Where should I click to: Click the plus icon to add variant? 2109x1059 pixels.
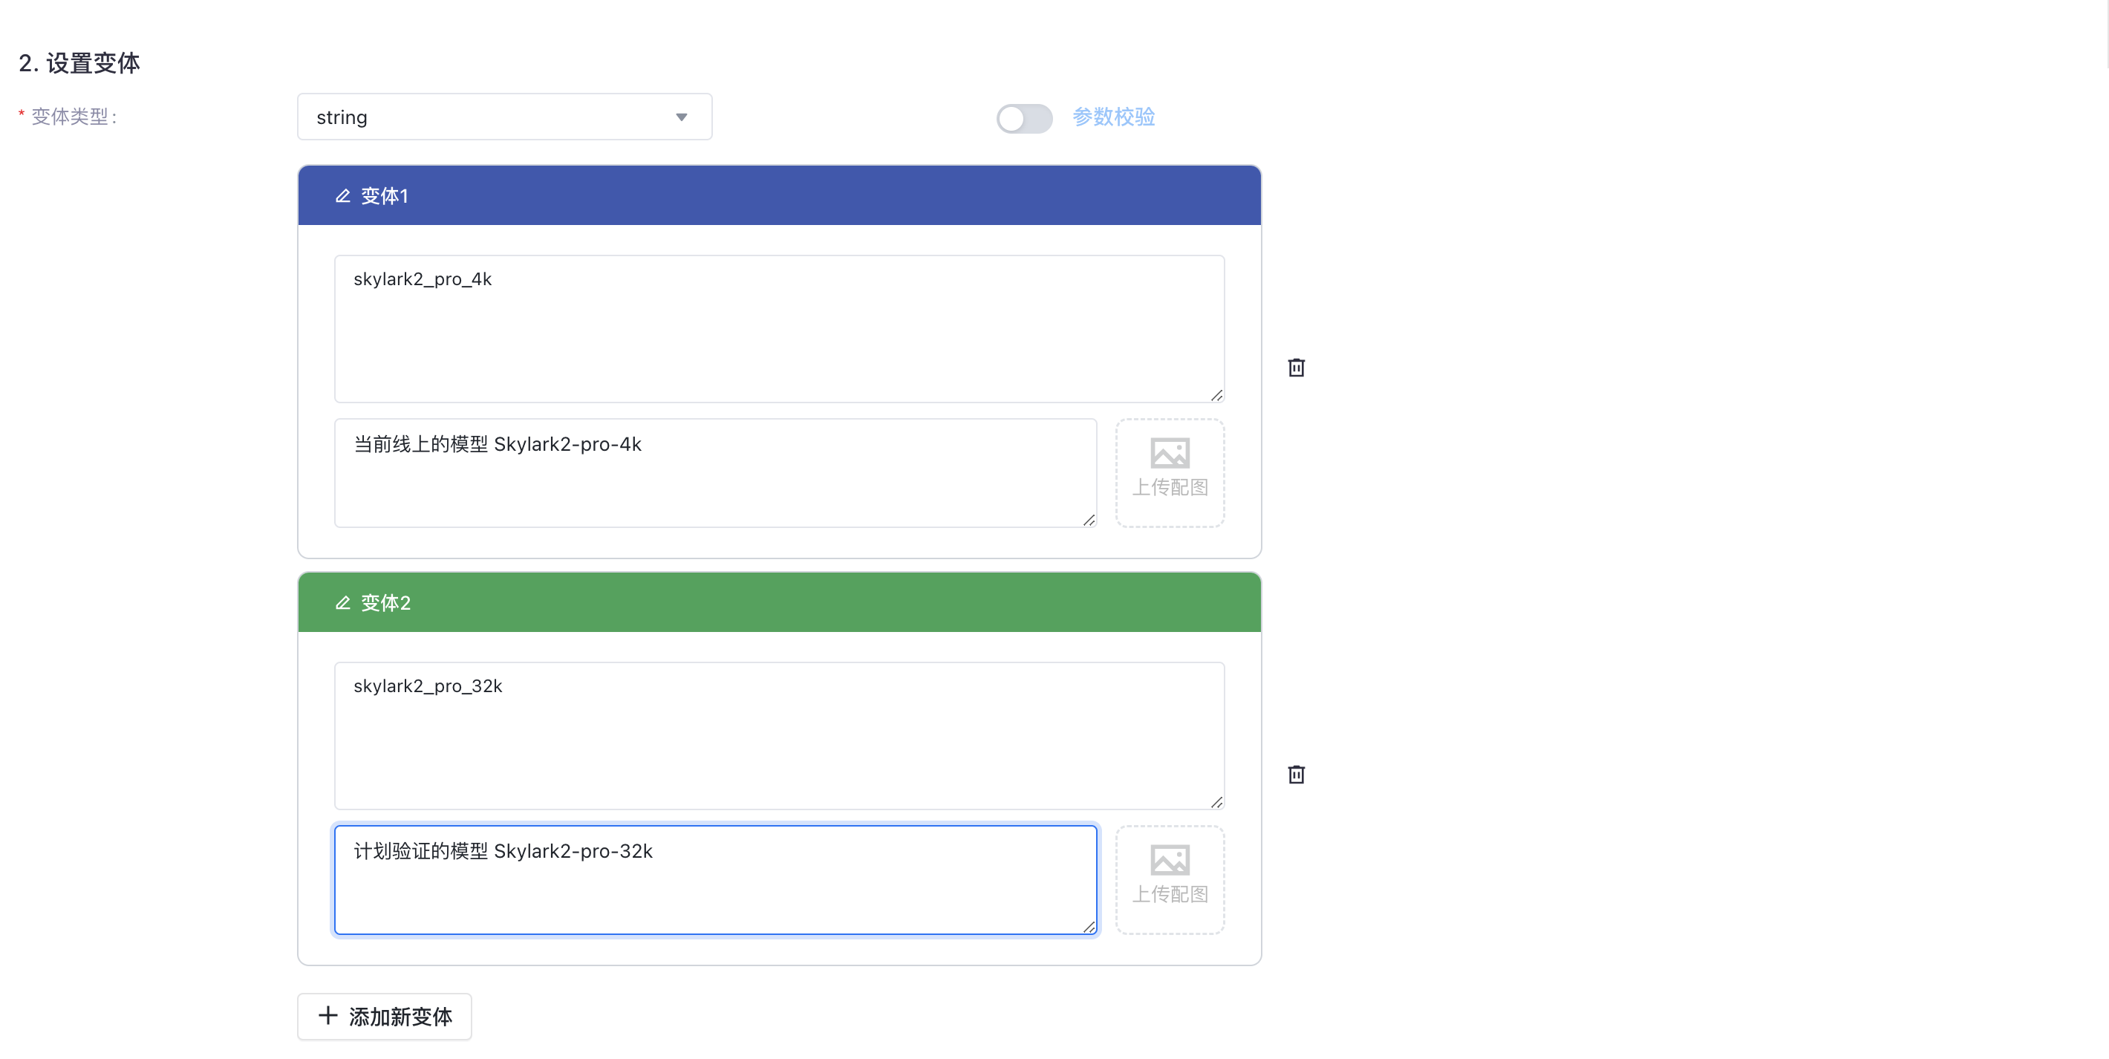coord(327,1016)
